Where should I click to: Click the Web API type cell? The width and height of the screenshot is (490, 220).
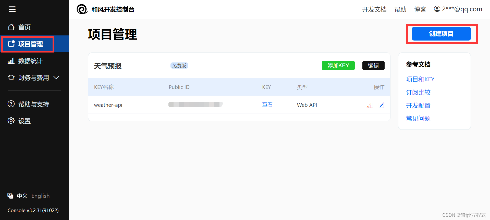coord(307,105)
